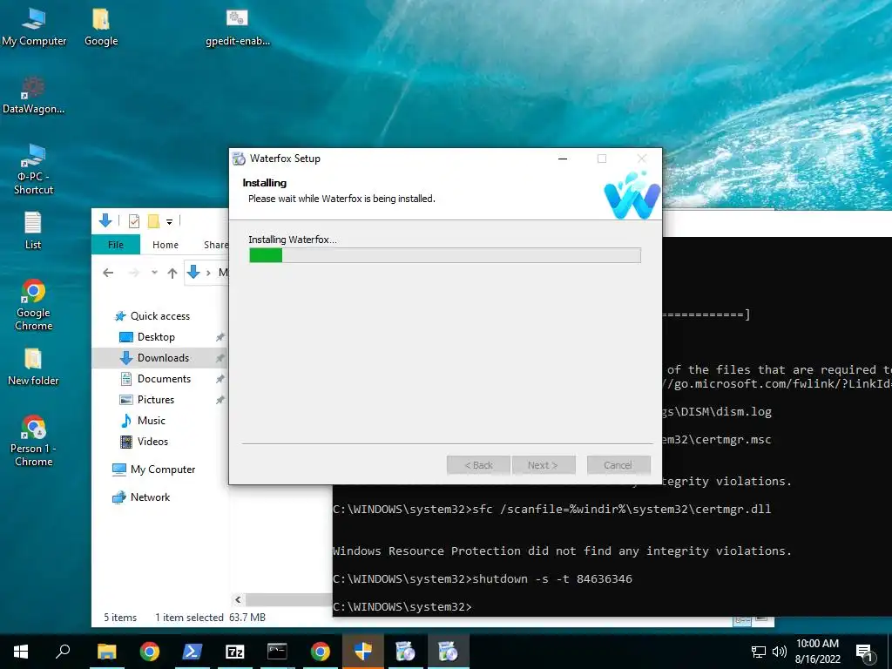Click the command prompt line C:\WINDOWS\system32>

point(402,607)
